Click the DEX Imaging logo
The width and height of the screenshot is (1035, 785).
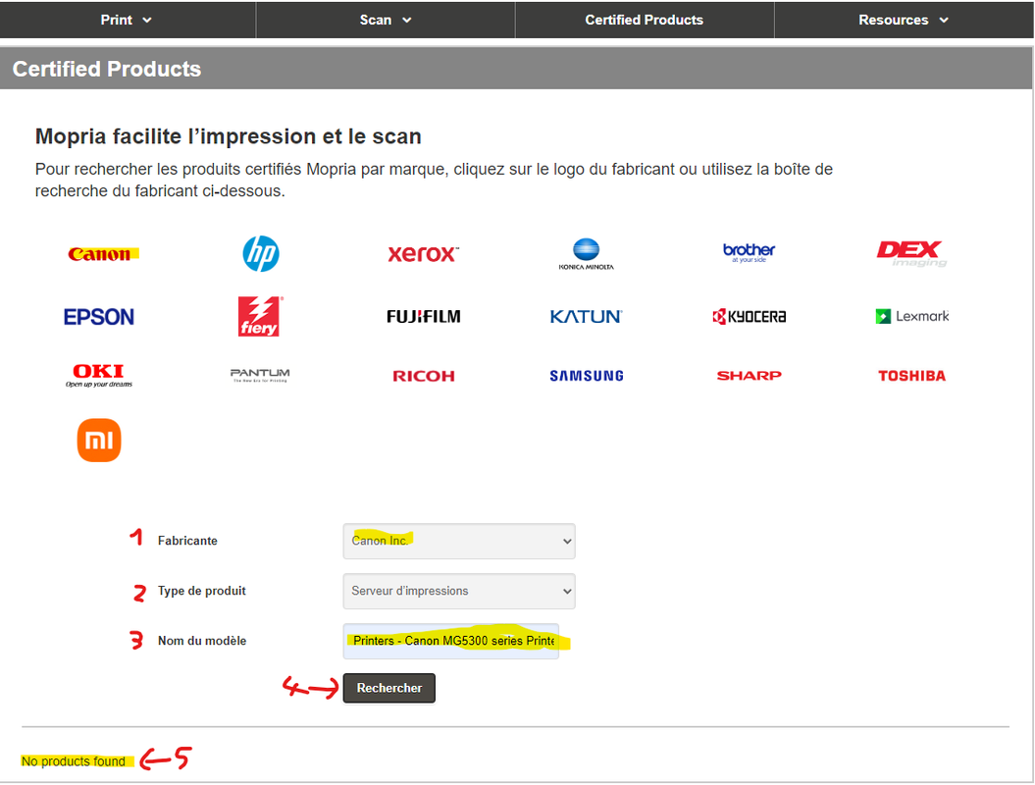[x=911, y=253]
